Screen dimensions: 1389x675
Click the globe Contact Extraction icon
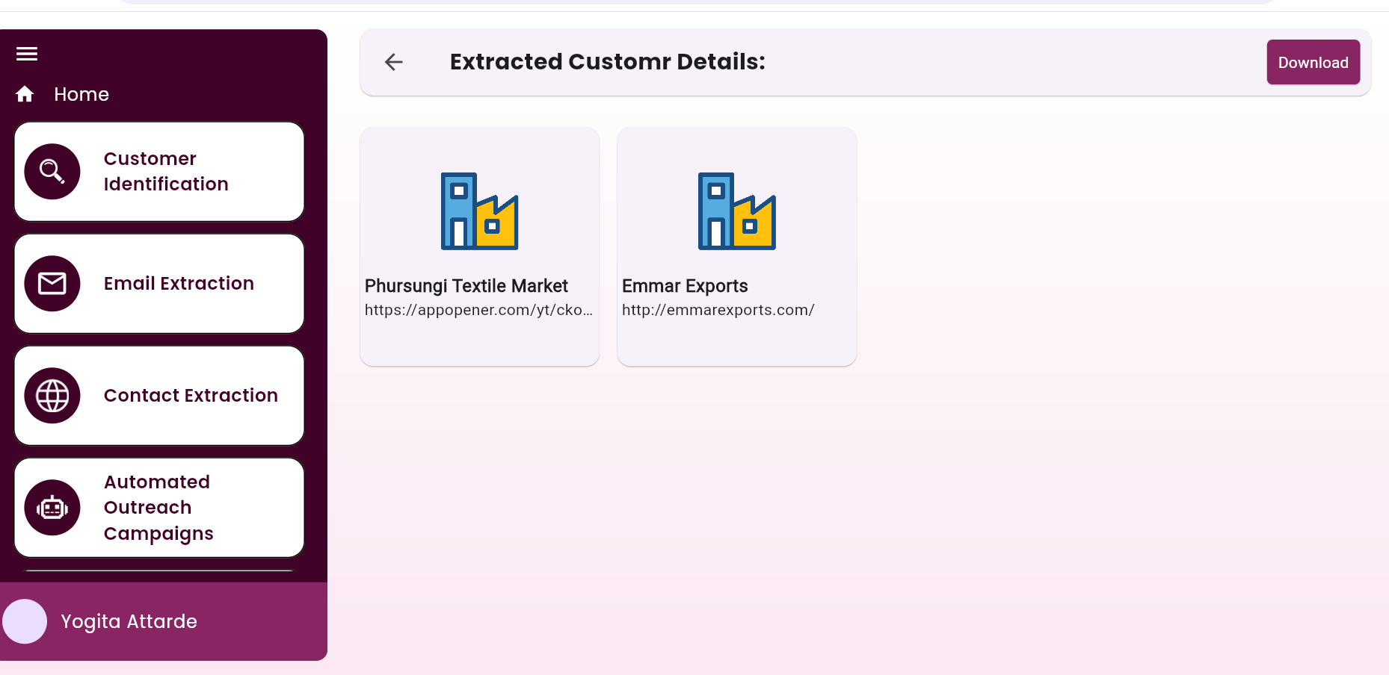point(52,396)
